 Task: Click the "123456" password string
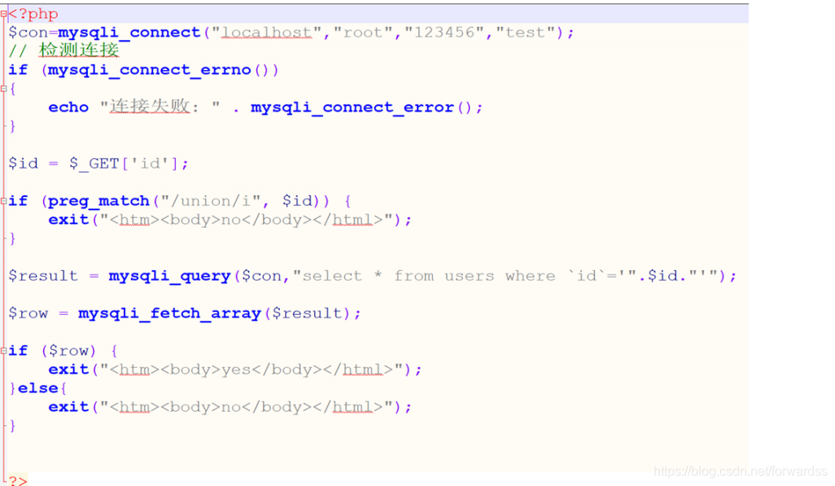(444, 33)
